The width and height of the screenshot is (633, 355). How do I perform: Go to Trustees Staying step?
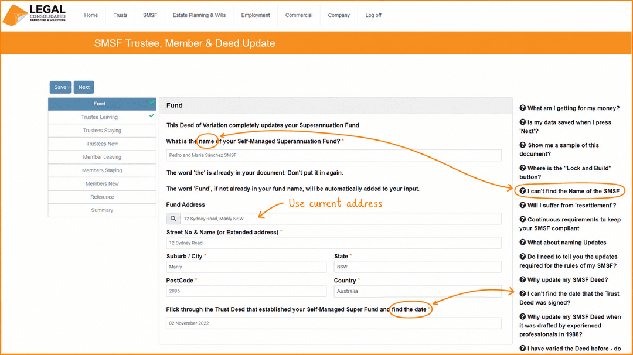[102, 130]
